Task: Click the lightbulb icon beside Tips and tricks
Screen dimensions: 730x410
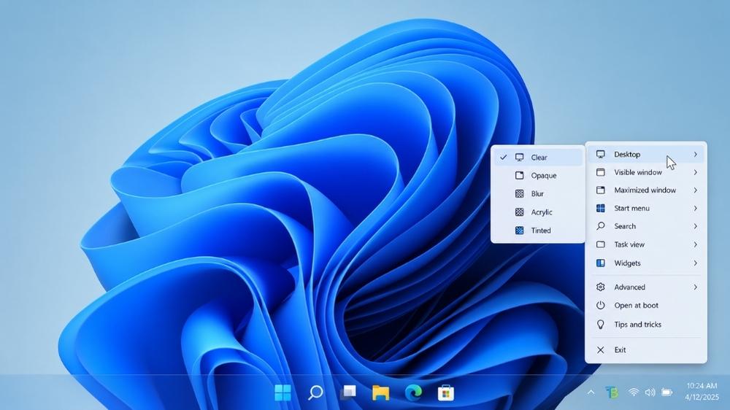Action: pos(601,325)
